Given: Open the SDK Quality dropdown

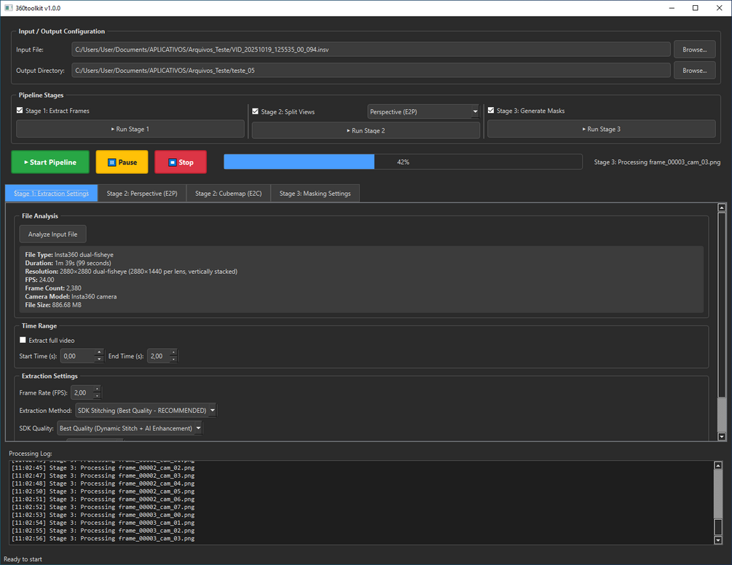Looking at the screenshot, I should [130, 428].
